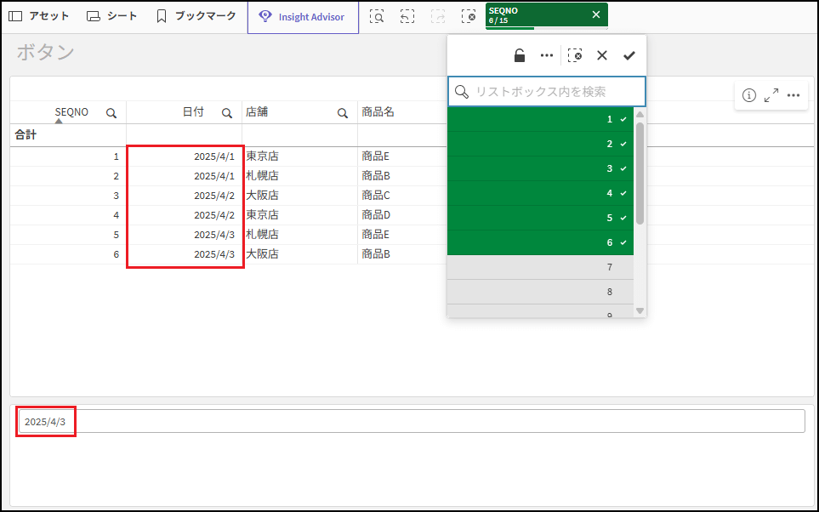Show table info icon
This screenshot has height=512, width=819.
tap(749, 95)
